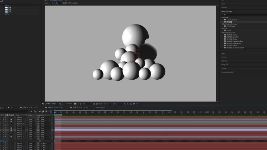The height and width of the screenshot is (150, 267).
Task: Click the P_Fill effect icon
Action: (x=225, y=30)
